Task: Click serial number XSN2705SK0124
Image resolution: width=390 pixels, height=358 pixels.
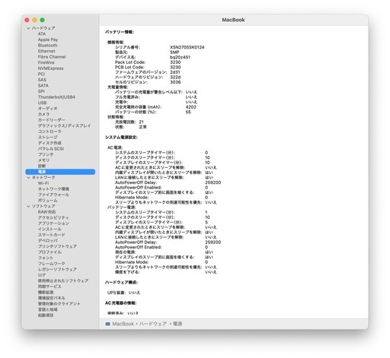Action: (x=187, y=47)
